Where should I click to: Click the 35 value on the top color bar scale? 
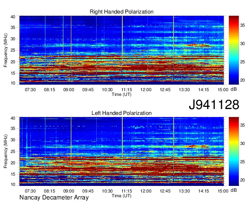click(242, 25)
